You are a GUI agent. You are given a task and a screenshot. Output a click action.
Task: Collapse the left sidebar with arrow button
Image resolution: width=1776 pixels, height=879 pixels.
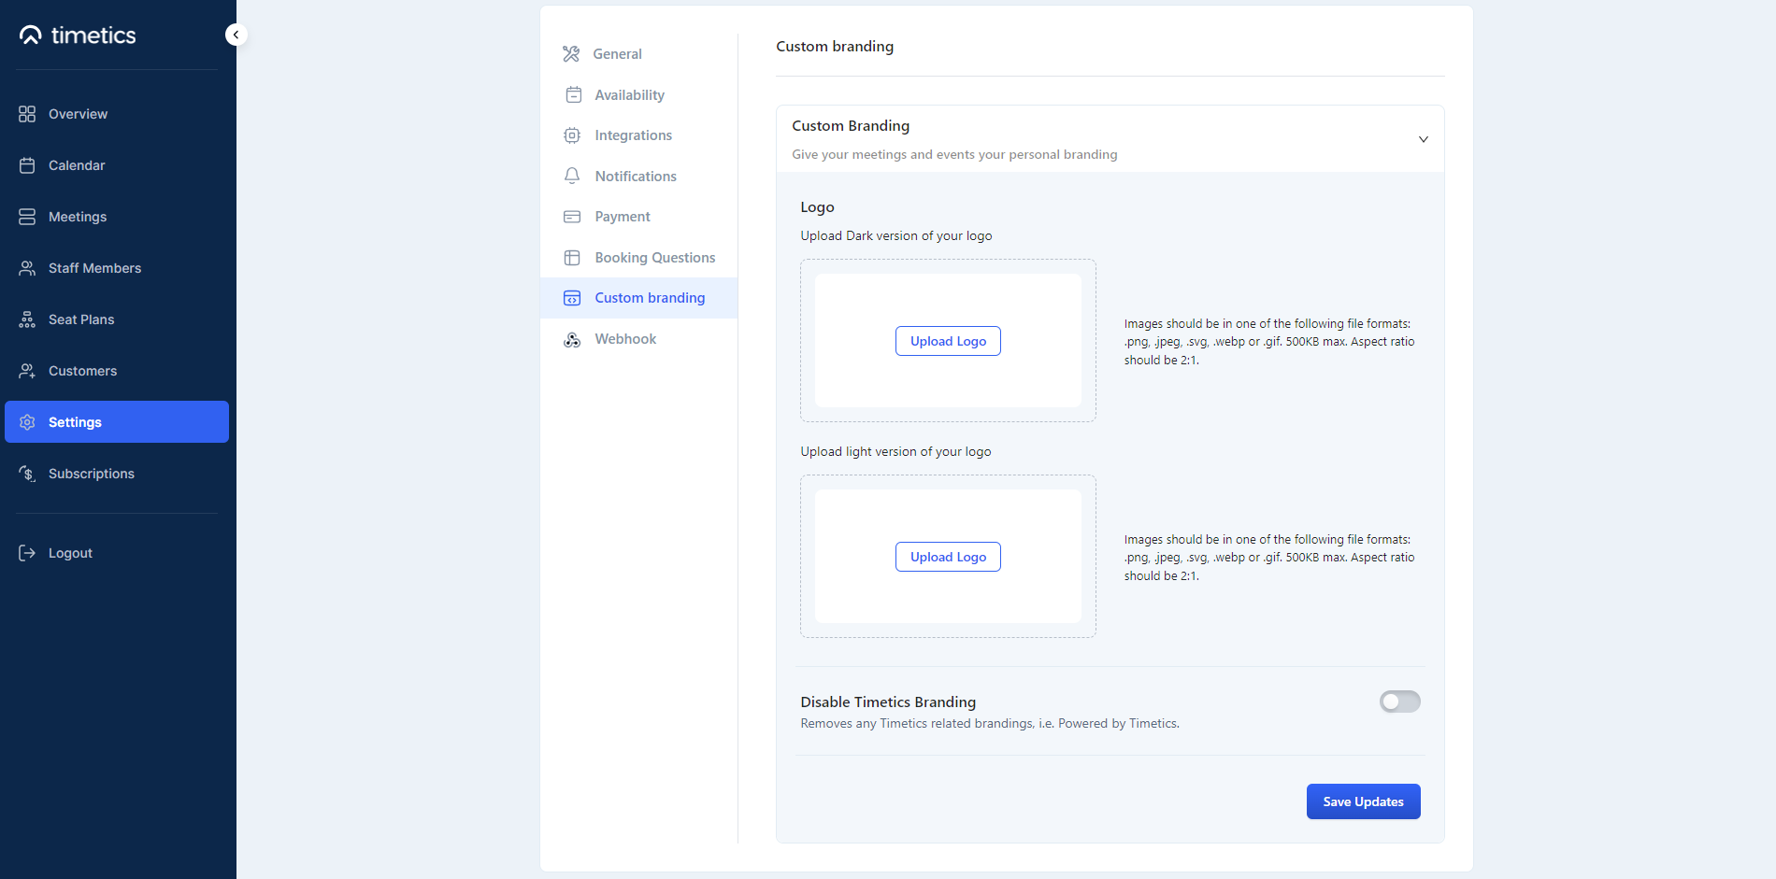pyautogui.click(x=236, y=35)
